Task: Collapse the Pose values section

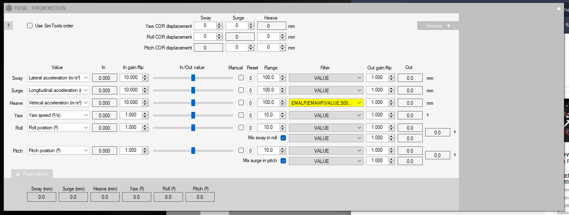Action: click(x=32, y=174)
